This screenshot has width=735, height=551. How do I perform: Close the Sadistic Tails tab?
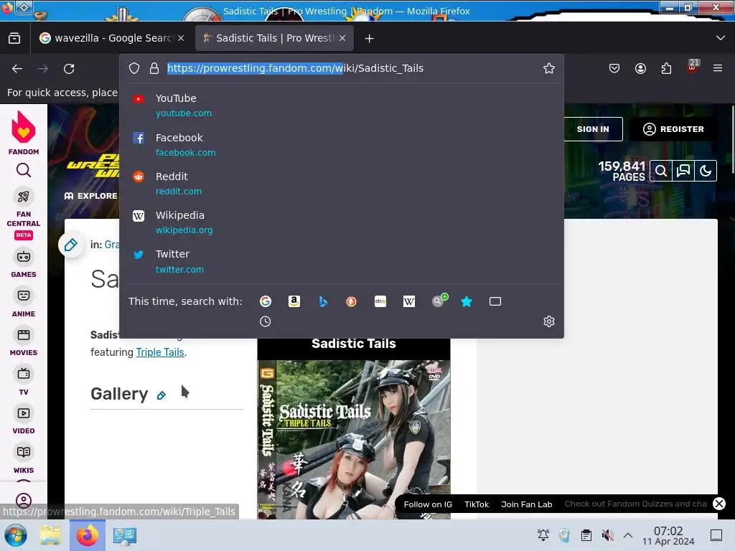(x=342, y=38)
